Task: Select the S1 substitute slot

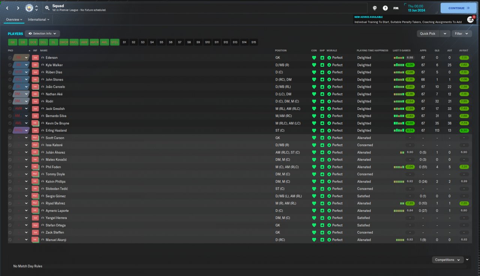Action: pos(124,42)
